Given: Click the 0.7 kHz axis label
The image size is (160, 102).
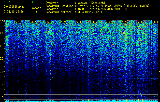Looking at the screenshot, I should [x=2, y=84].
